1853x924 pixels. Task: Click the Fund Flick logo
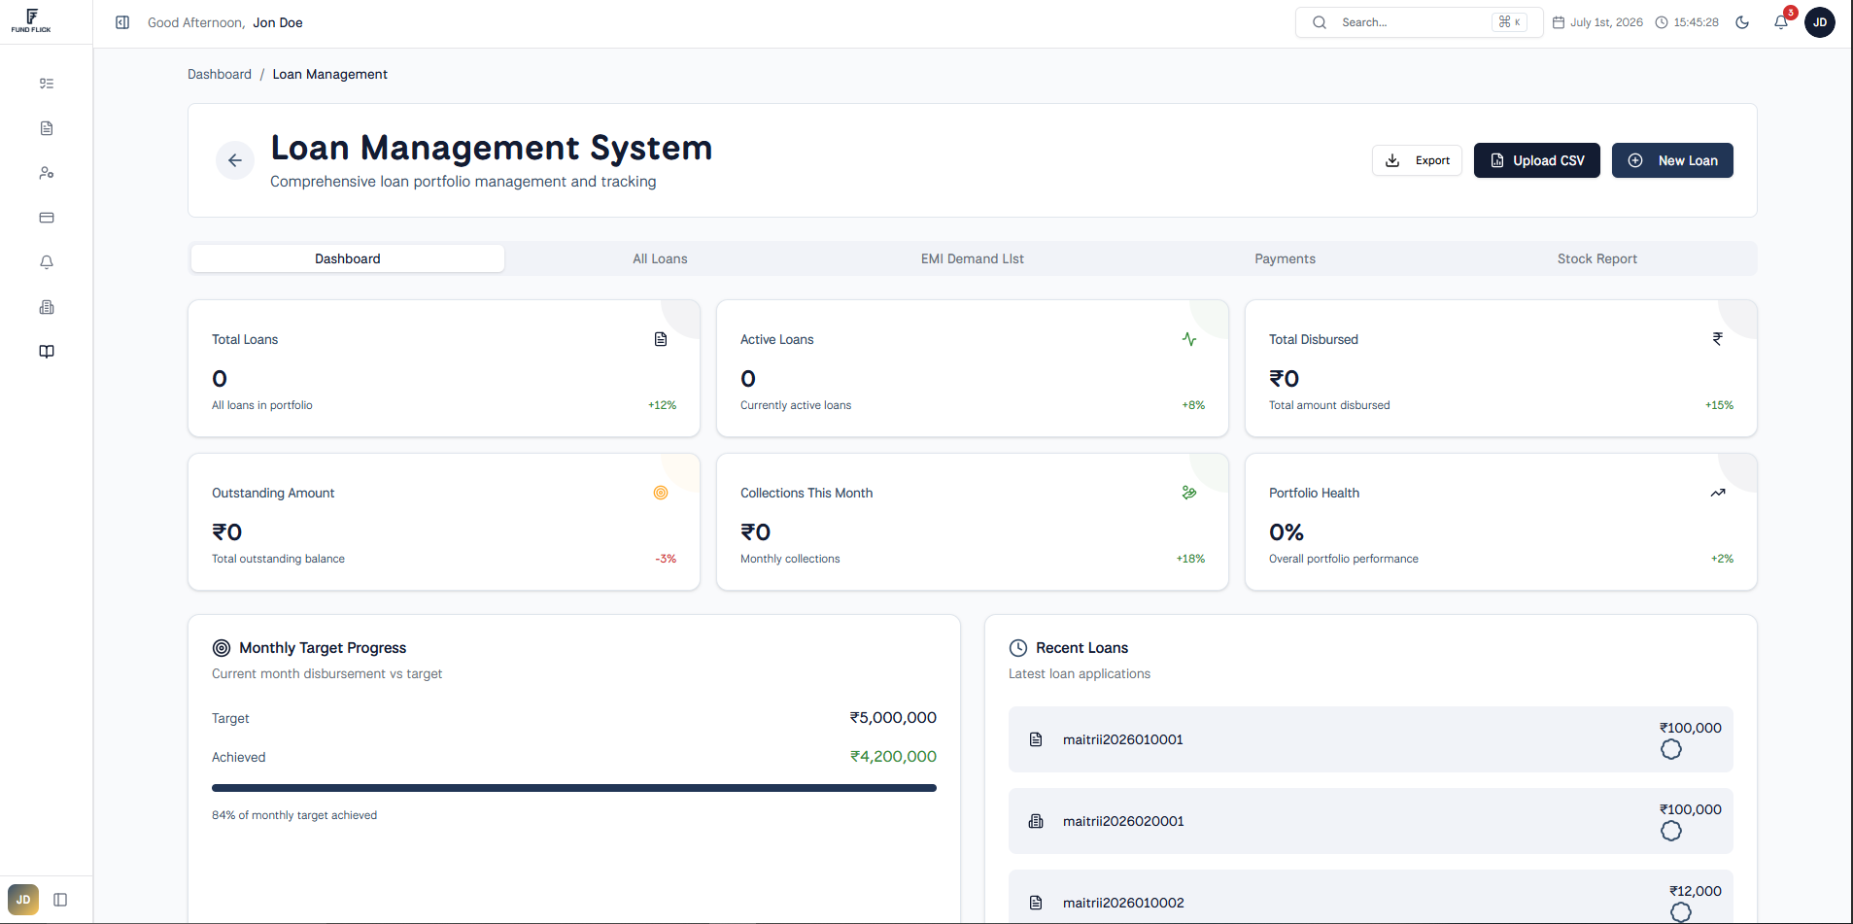coord(31,20)
